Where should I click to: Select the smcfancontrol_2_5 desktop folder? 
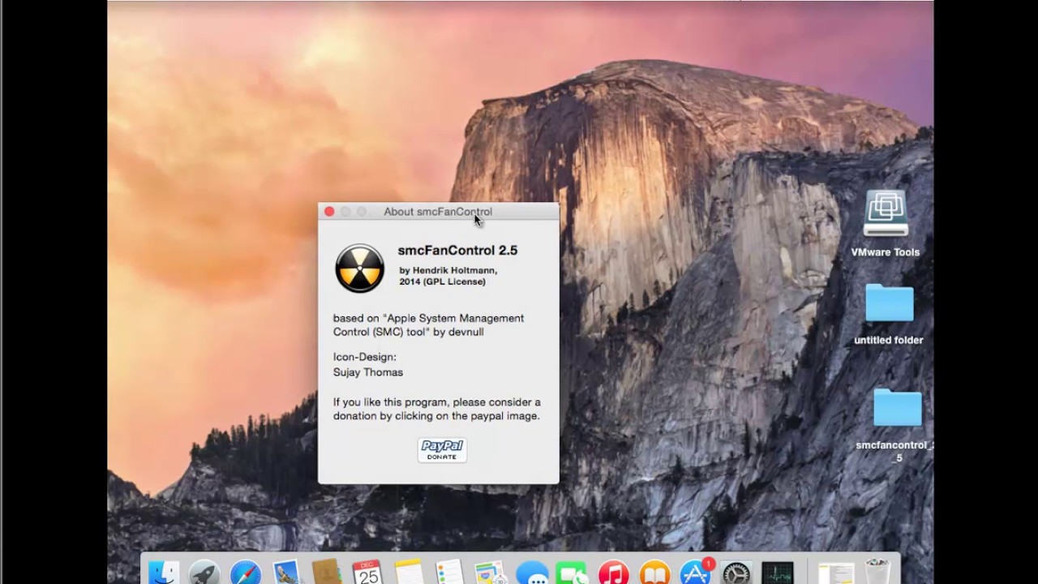coord(897,408)
